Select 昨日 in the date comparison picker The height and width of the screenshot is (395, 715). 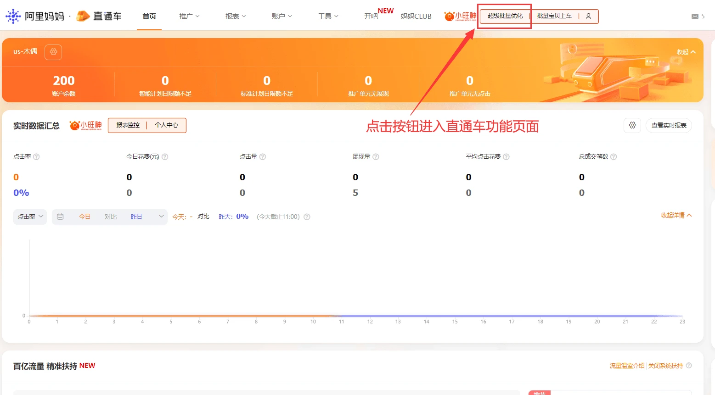136,217
